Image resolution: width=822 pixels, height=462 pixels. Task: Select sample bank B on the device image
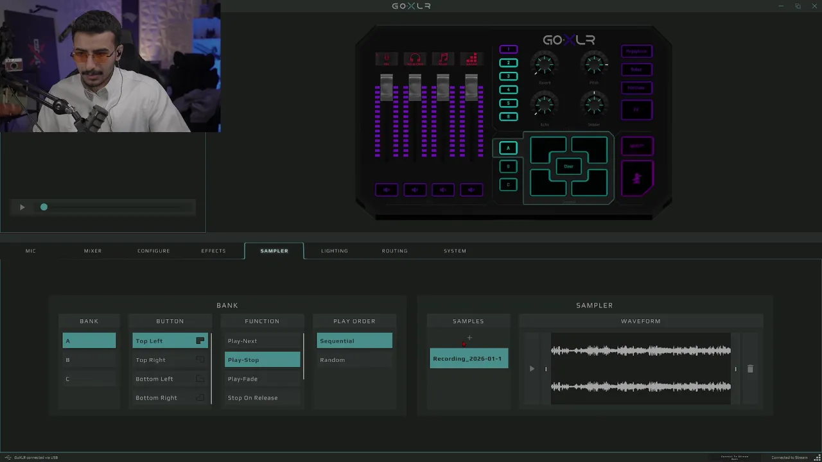coord(508,166)
